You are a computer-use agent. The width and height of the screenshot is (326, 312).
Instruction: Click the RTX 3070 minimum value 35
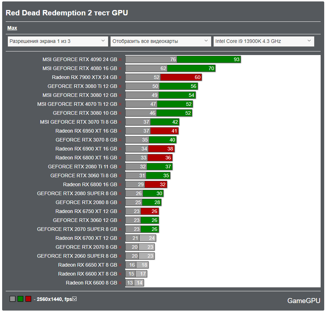[145, 140]
